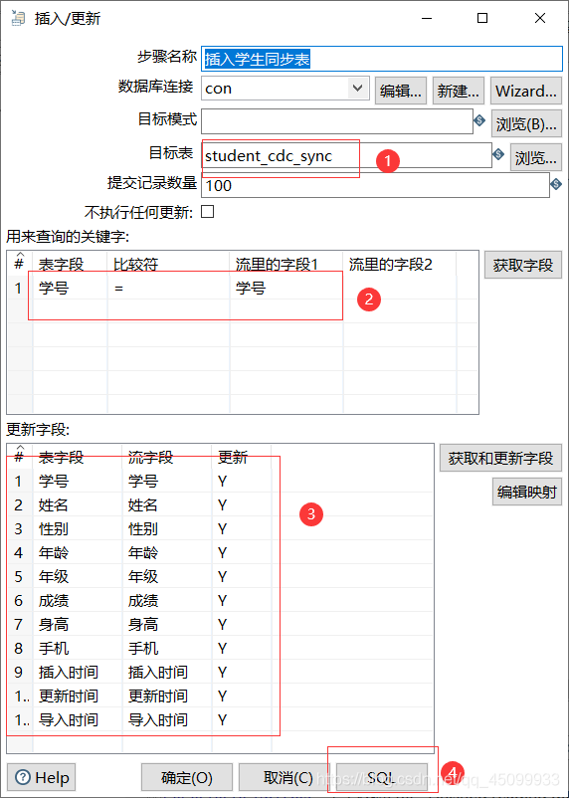Close the insert/update dialog
Screen dimensions: 569x798
click(540, 18)
